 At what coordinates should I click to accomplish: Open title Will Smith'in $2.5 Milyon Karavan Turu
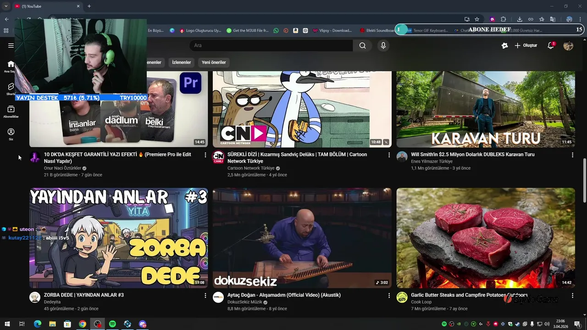pos(473,154)
